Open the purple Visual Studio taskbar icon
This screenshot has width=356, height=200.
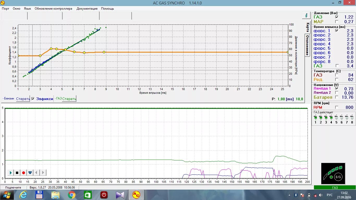click(120, 195)
